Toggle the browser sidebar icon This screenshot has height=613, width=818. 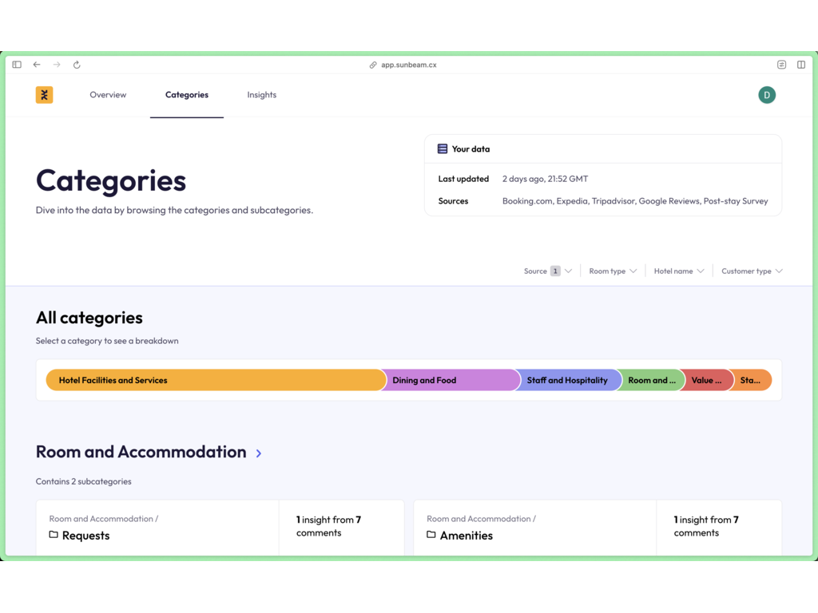tap(17, 65)
